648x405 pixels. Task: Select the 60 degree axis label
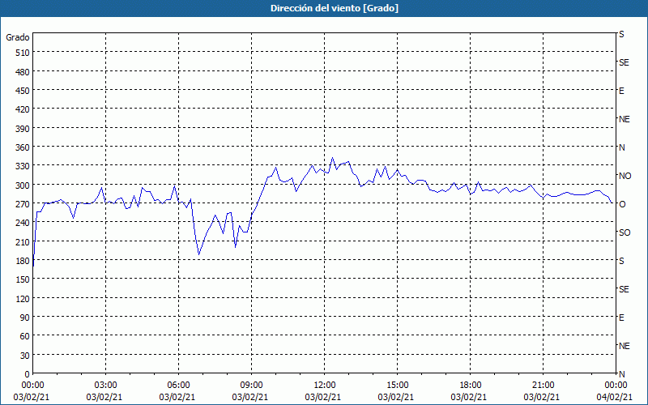(25, 336)
